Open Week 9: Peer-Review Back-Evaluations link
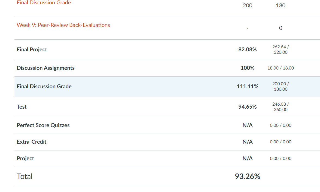 (63, 25)
